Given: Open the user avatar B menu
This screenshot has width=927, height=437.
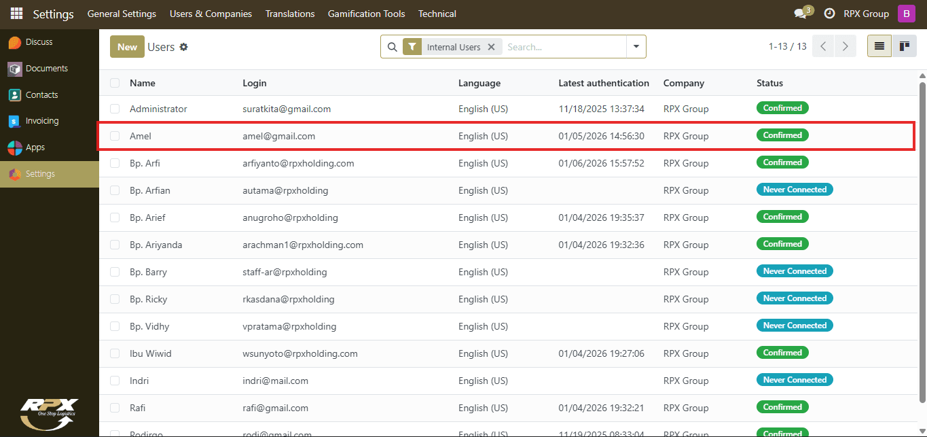Looking at the screenshot, I should pyautogui.click(x=907, y=14).
